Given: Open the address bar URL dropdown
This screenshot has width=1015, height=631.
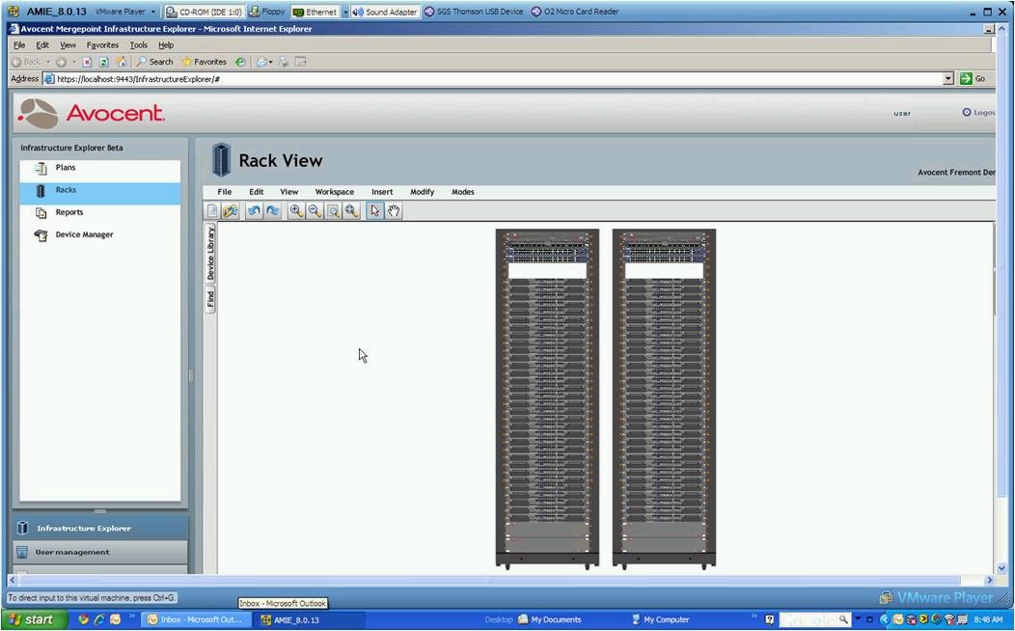Looking at the screenshot, I should [x=947, y=78].
